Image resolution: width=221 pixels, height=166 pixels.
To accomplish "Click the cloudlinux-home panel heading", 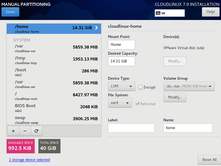I will [125, 26].
